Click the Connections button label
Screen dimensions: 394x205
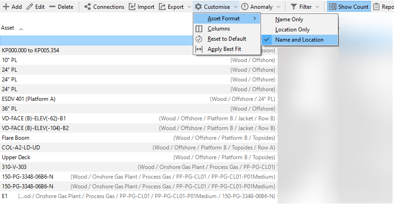[x=108, y=7]
